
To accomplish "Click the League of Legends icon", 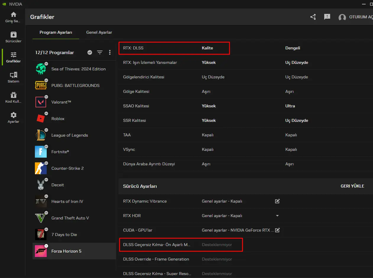I will click(41, 135).
